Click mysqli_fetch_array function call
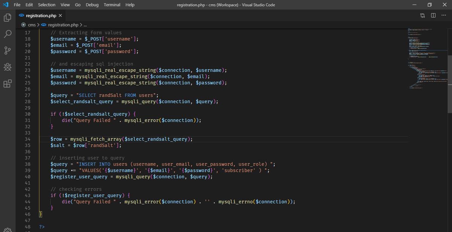452x232 pixels. point(97,139)
